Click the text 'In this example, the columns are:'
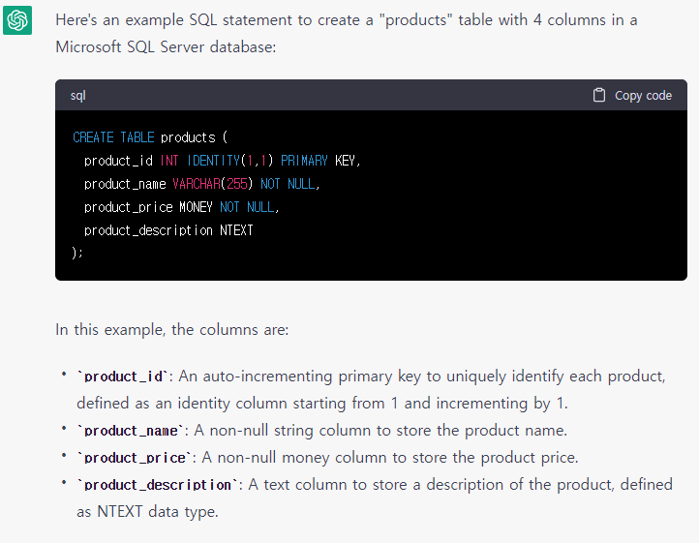 tap(172, 329)
